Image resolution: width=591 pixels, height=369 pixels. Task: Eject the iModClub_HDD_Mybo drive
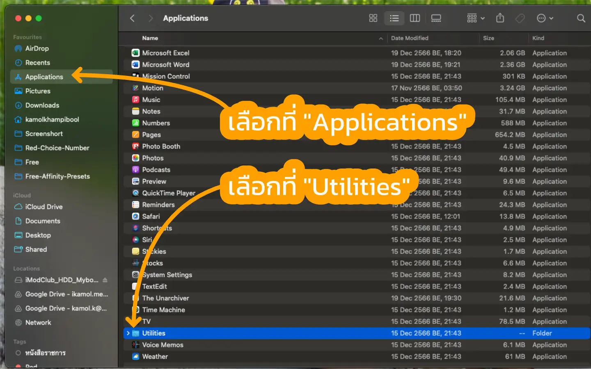[x=105, y=280]
